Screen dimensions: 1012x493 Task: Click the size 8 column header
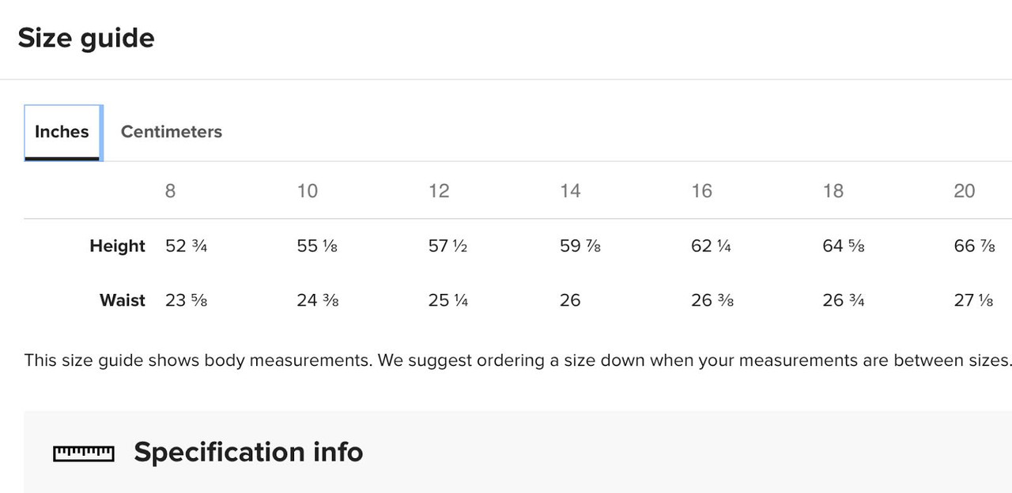pos(170,190)
